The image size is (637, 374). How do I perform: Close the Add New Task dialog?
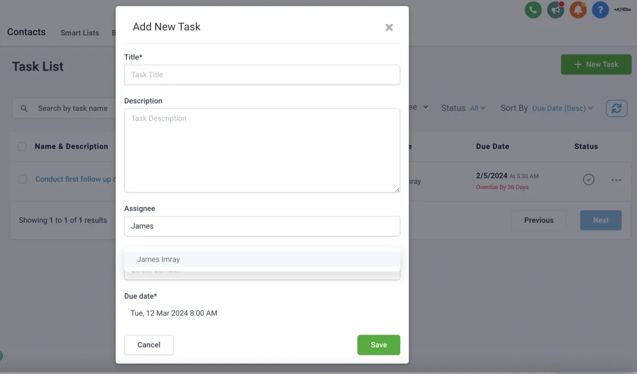point(389,27)
